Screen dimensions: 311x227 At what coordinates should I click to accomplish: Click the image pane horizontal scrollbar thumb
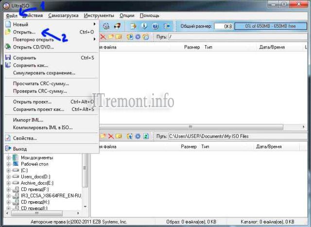(191, 127)
